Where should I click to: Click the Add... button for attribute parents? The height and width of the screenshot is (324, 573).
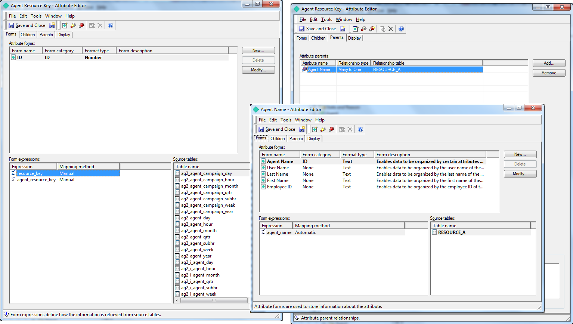click(549, 63)
